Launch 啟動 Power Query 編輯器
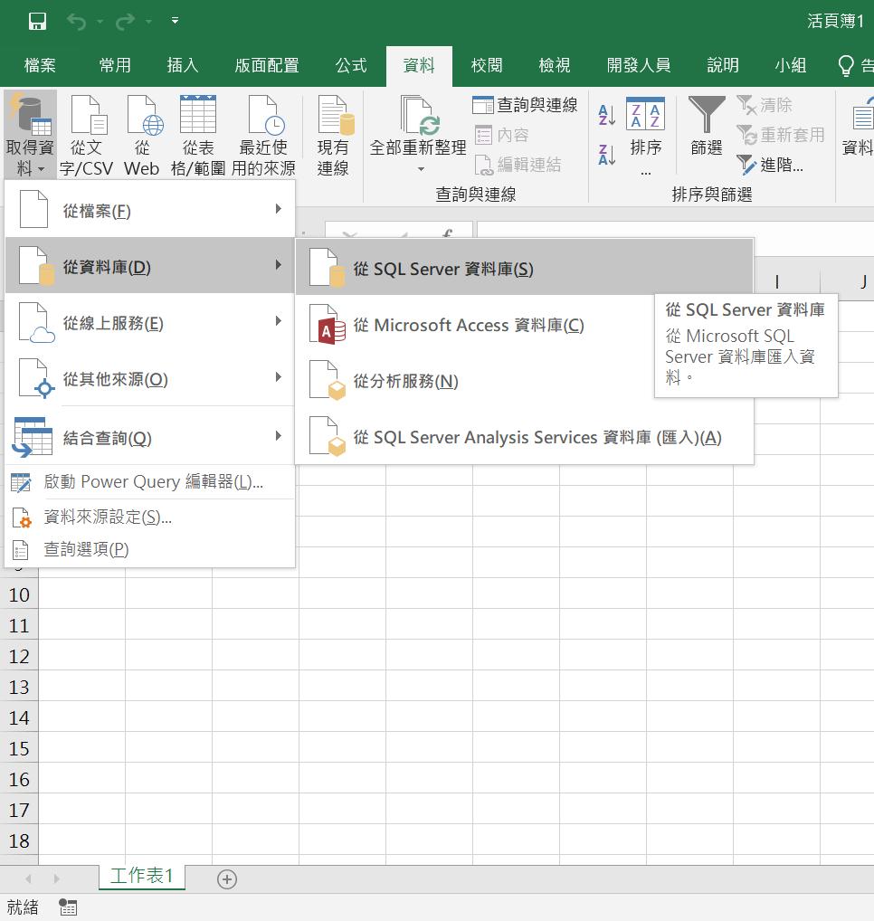This screenshot has height=921, width=874. [149, 482]
